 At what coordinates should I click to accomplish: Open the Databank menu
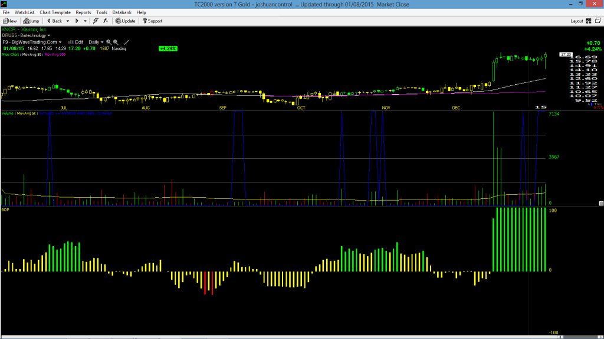click(x=122, y=12)
